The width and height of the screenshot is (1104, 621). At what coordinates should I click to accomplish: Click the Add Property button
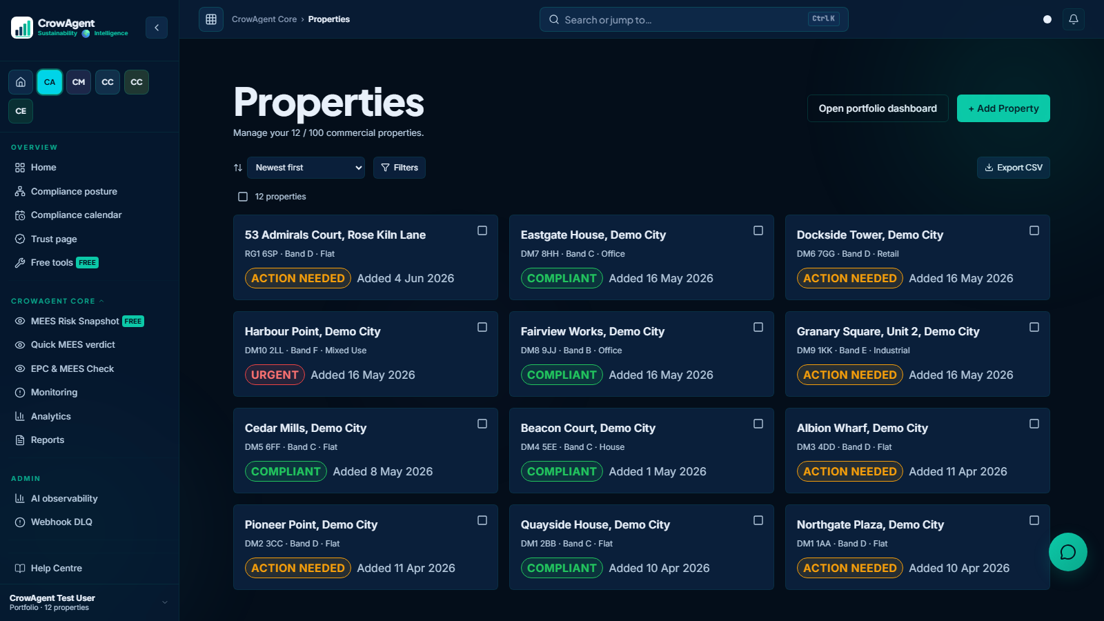tap(1003, 108)
